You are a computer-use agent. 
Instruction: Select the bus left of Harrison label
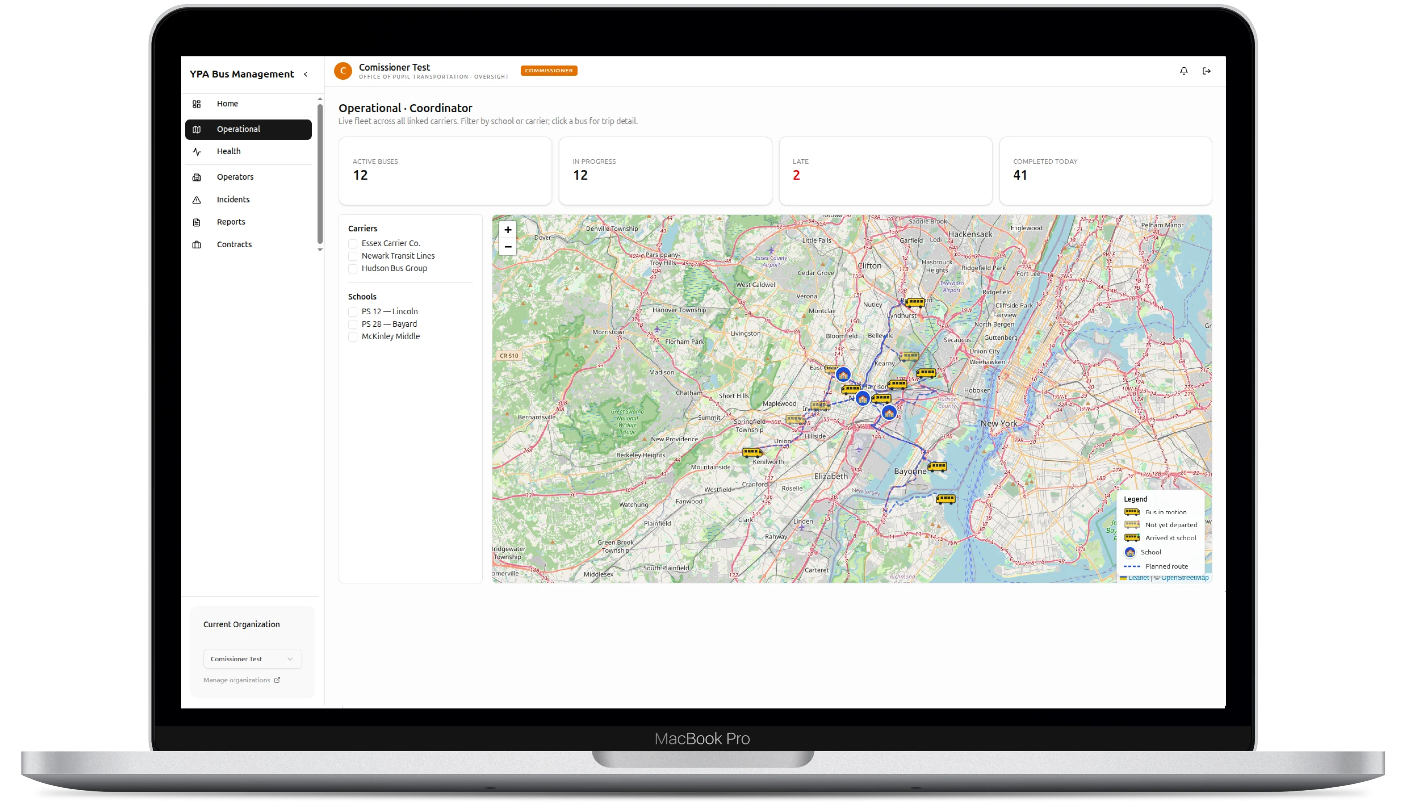pos(851,389)
